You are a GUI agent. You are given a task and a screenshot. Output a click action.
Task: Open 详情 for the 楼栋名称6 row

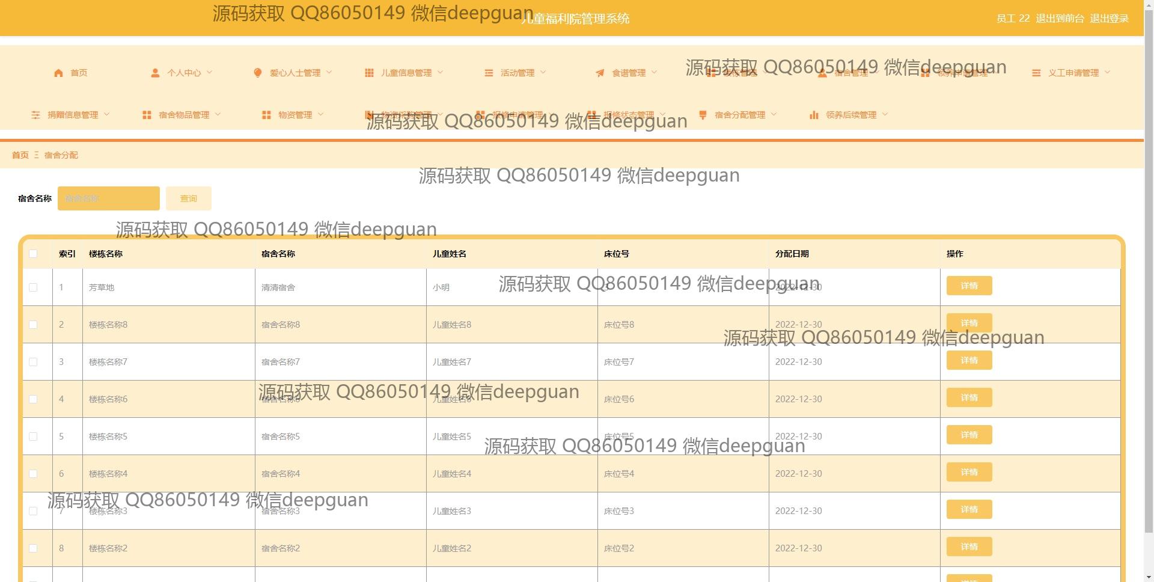(x=969, y=397)
